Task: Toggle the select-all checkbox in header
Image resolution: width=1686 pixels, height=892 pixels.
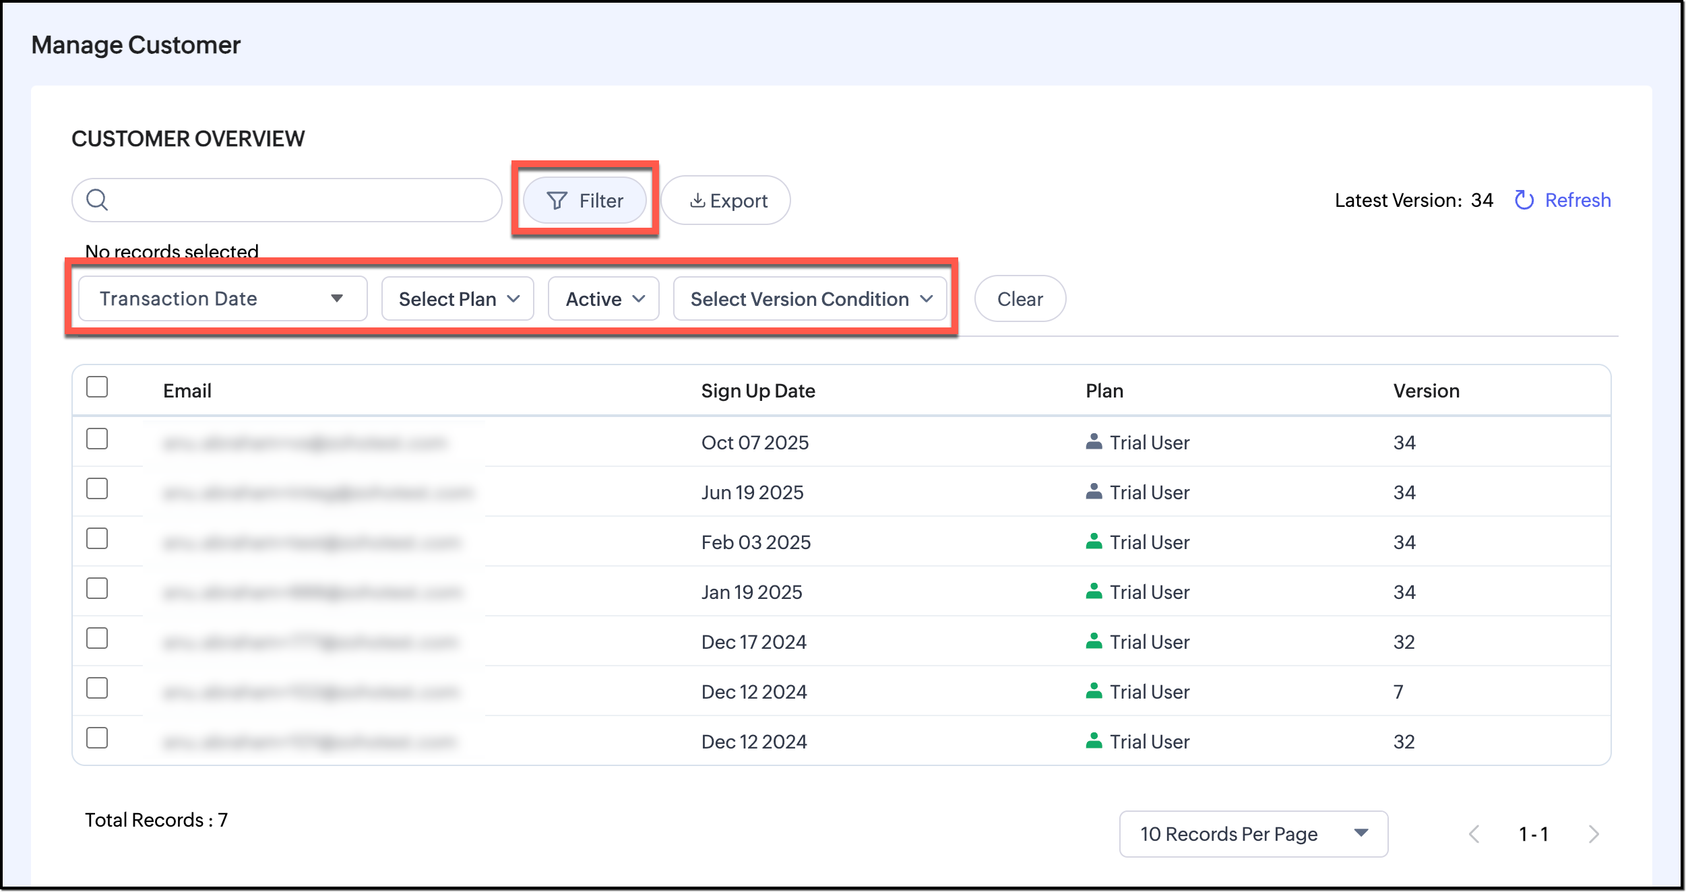Action: tap(97, 387)
